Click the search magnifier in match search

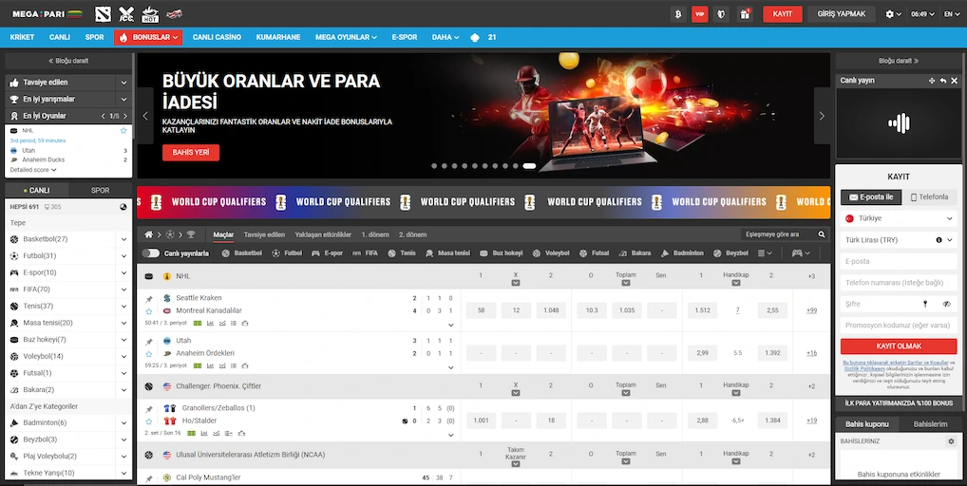click(822, 234)
